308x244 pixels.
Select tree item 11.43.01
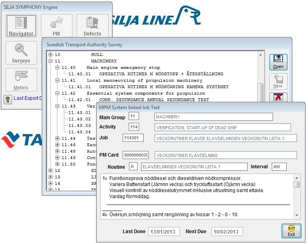click(80, 113)
